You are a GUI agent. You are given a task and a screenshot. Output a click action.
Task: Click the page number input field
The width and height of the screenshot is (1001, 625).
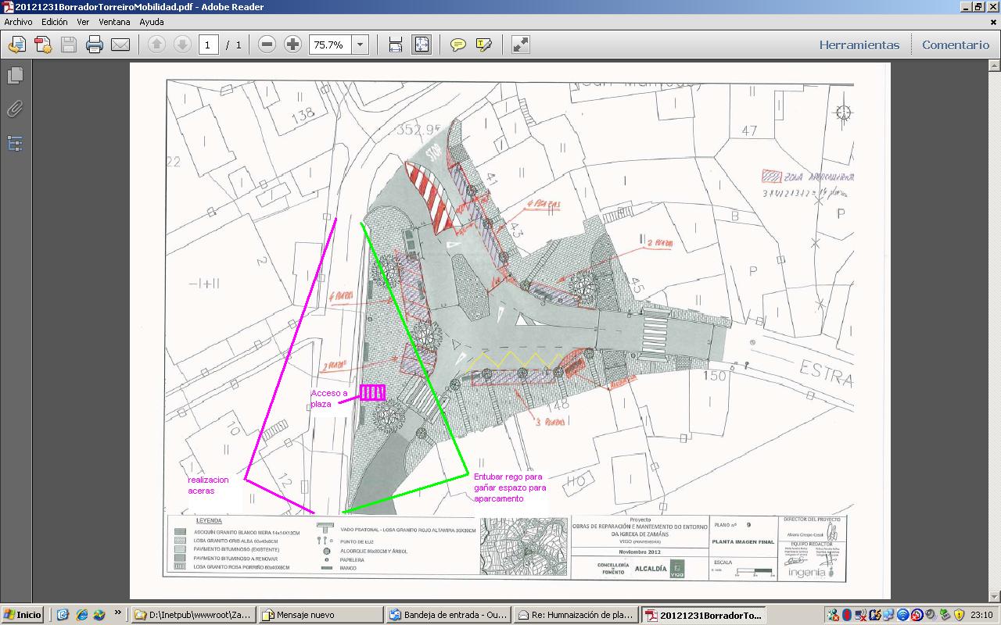(208, 45)
